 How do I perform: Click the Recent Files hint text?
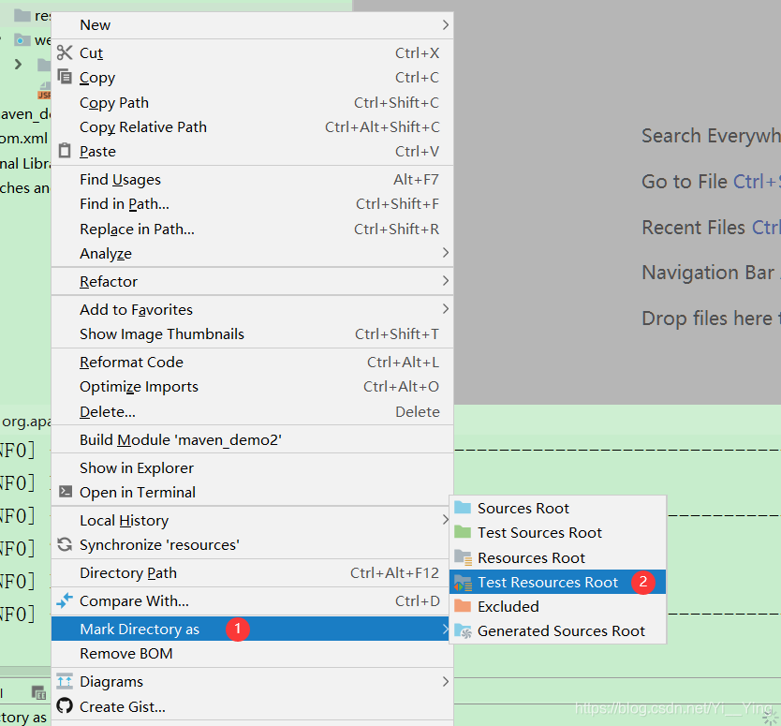coord(711,228)
